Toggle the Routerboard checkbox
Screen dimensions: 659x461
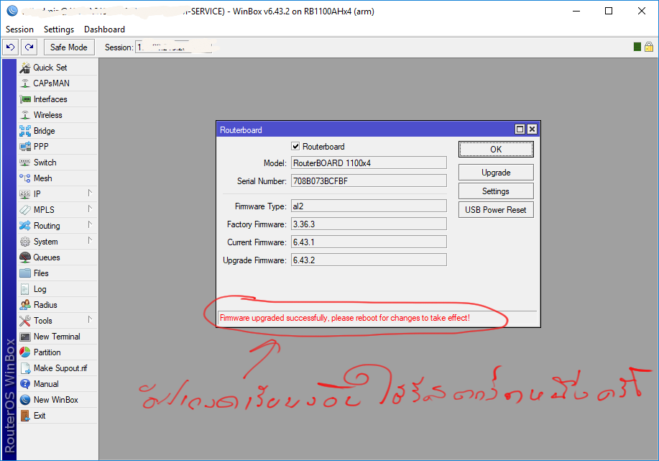[295, 147]
